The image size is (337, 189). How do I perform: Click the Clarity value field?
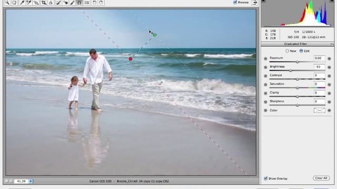319,93
